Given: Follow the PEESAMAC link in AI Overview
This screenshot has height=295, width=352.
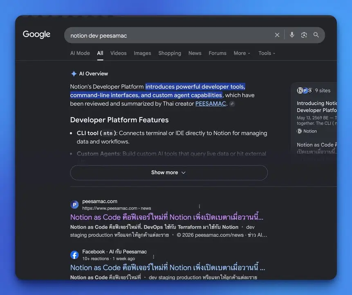Looking at the screenshot, I should (211, 104).
